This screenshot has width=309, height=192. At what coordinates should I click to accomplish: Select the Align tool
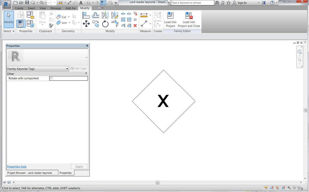coord(86,15)
